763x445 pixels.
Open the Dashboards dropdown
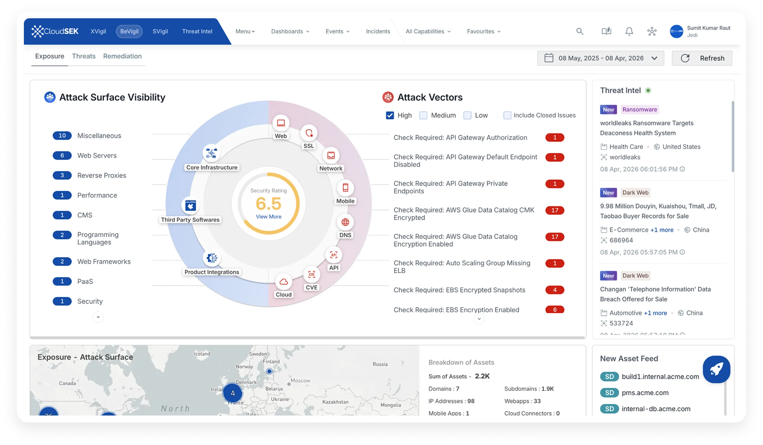point(290,31)
